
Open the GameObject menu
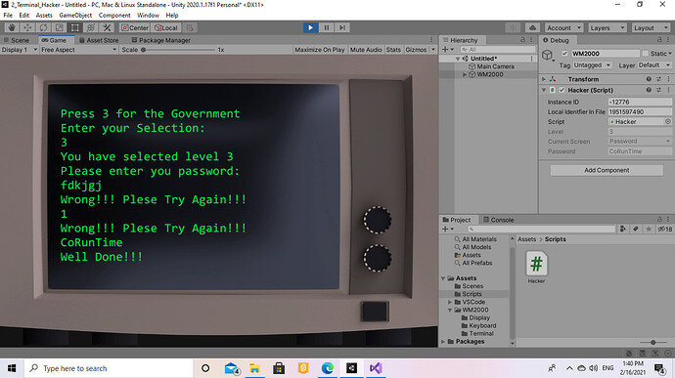(75, 15)
